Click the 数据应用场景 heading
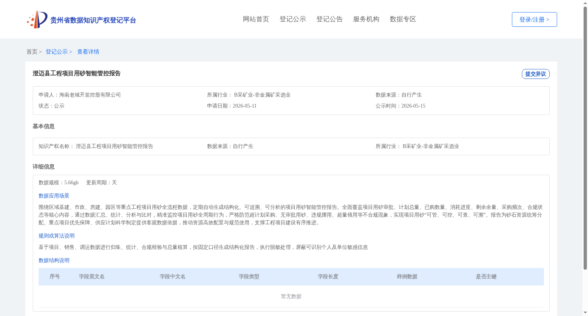588x316 pixels. click(x=54, y=196)
